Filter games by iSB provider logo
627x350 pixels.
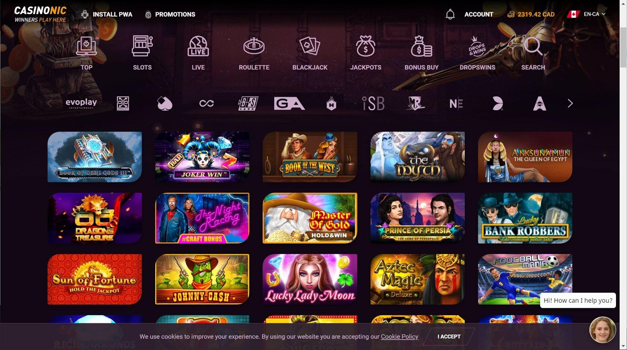pos(373,103)
